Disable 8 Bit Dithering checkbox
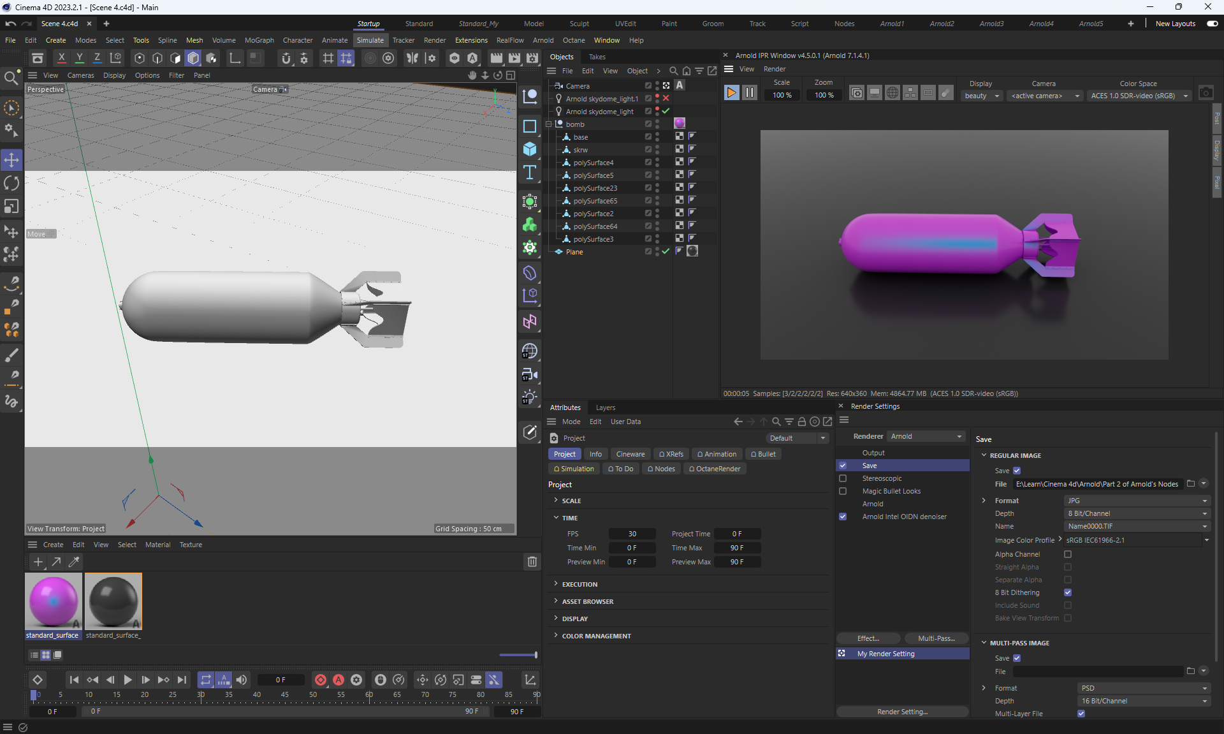The width and height of the screenshot is (1224, 734). point(1067,592)
